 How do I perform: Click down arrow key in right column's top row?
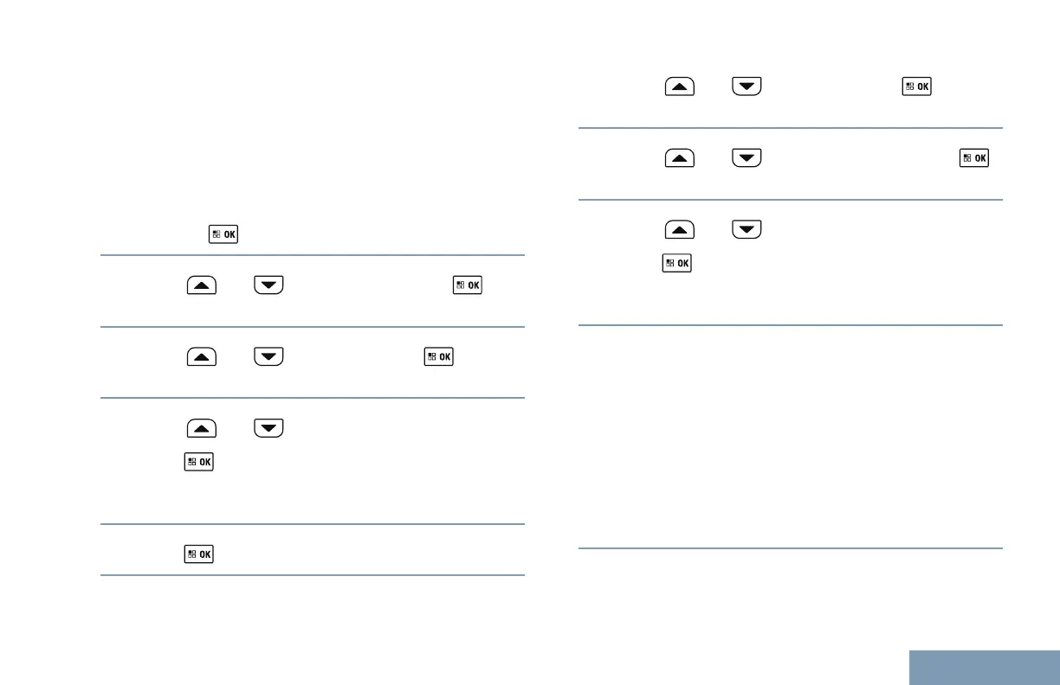[747, 87]
